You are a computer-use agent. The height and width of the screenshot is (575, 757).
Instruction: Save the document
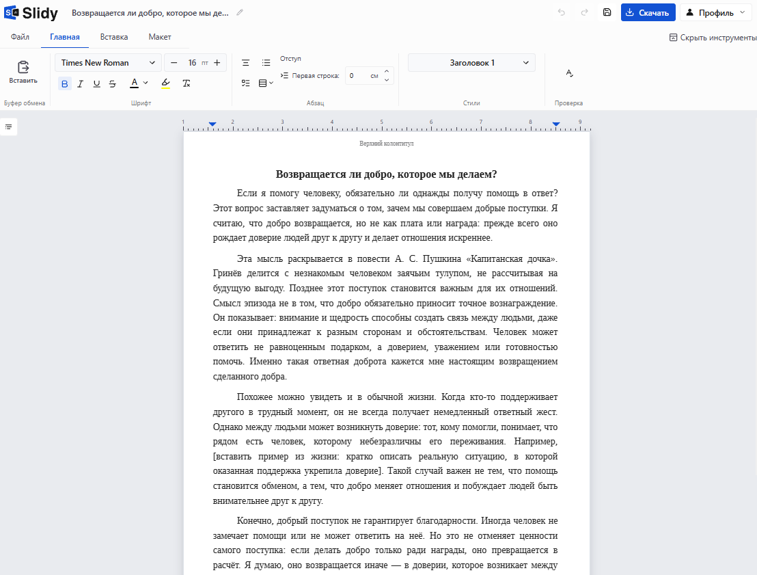pyautogui.click(x=607, y=12)
